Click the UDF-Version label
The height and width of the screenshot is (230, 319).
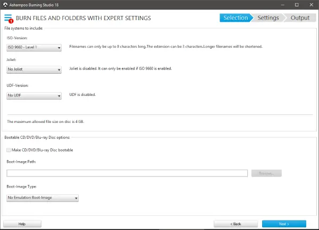click(18, 85)
